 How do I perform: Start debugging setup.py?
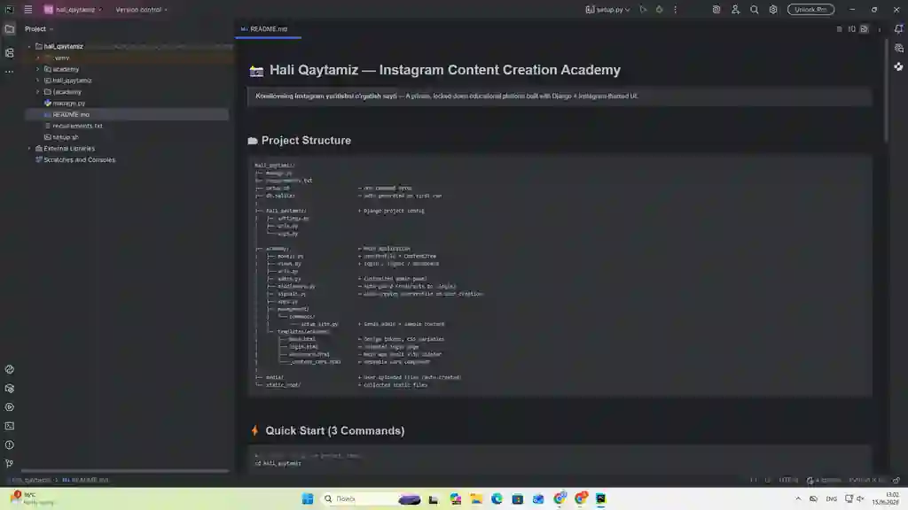pyautogui.click(x=659, y=9)
